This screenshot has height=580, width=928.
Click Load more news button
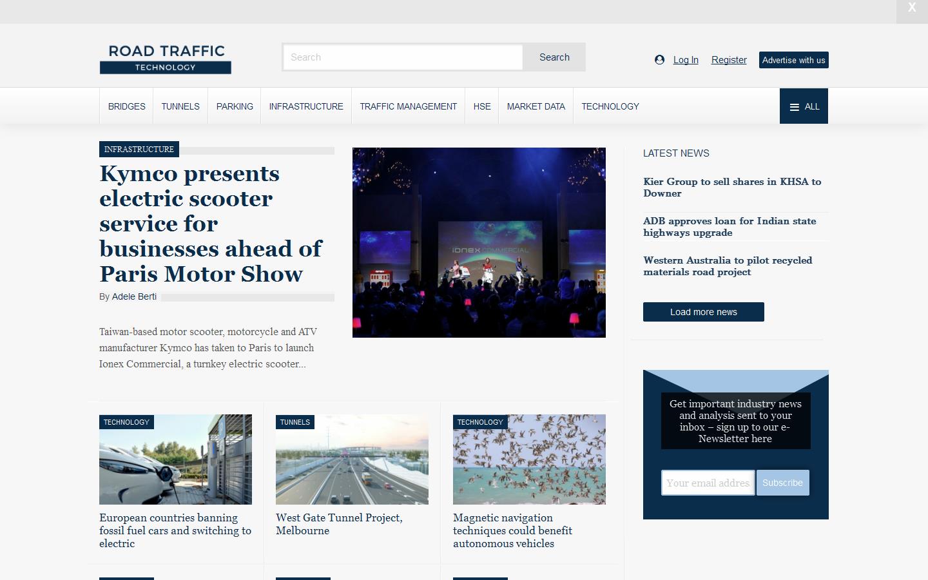tap(703, 312)
